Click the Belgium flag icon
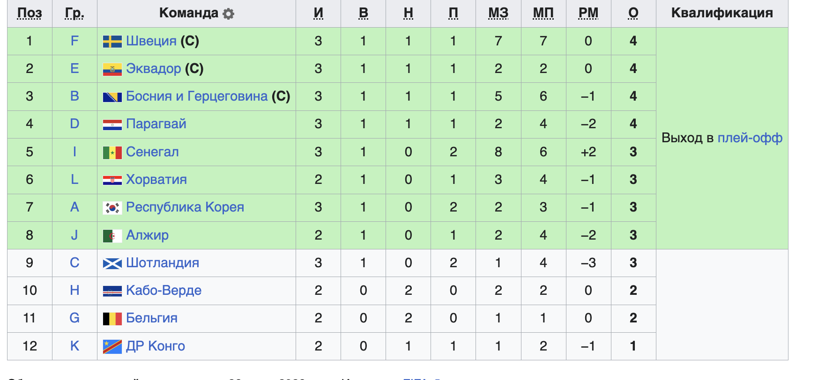The height and width of the screenshot is (380, 818). [x=112, y=319]
